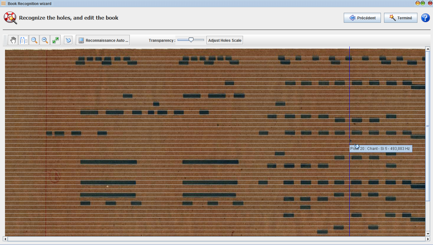
Task: Select the hand pan tool
Action: pos(13,40)
